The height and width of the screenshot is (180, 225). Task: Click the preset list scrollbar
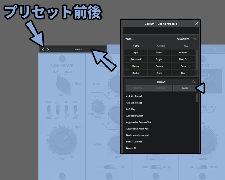pos(197,98)
